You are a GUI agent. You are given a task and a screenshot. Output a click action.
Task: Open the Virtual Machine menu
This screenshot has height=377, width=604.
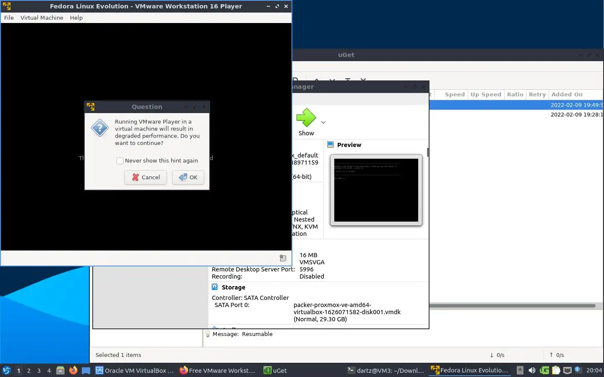coord(42,18)
